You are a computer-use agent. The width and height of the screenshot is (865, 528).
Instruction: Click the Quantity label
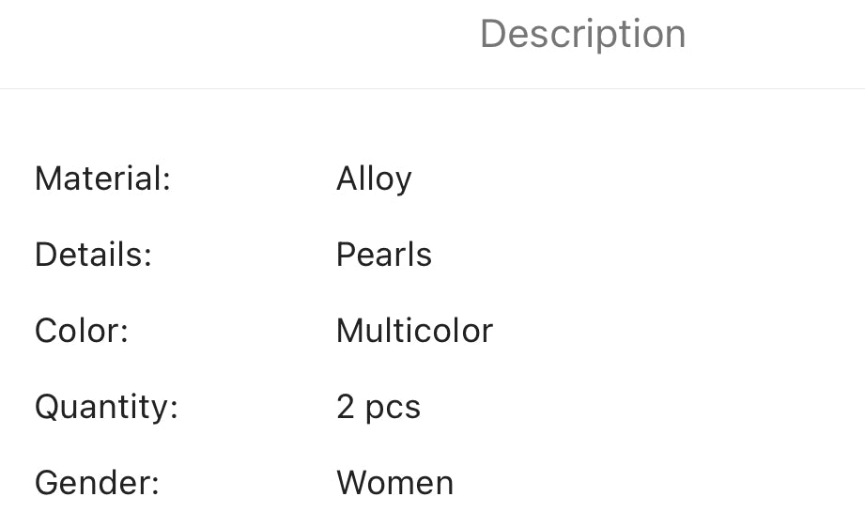(x=106, y=407)
